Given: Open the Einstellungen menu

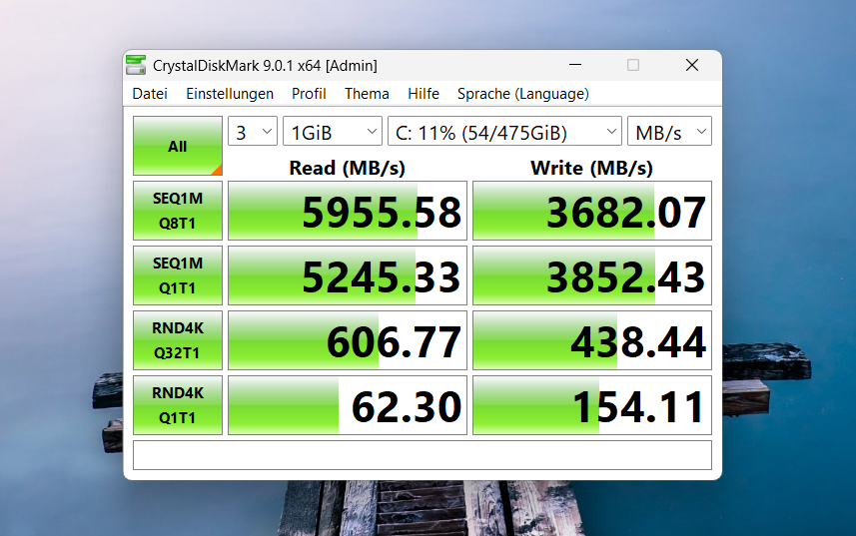Looking at the screenshot, I should coord(230,94).
